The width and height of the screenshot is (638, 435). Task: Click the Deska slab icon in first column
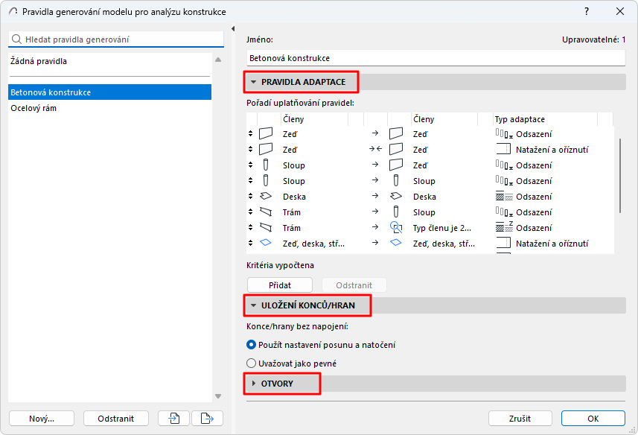click(x=266, y=197)
